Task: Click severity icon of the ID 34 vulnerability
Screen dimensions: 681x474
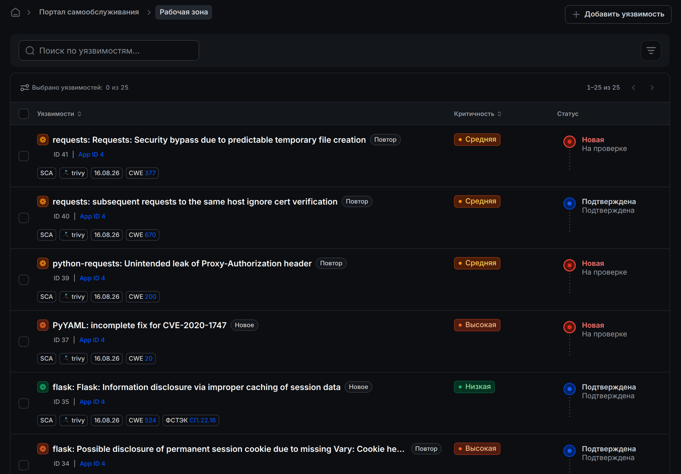Action: point(43,449)
